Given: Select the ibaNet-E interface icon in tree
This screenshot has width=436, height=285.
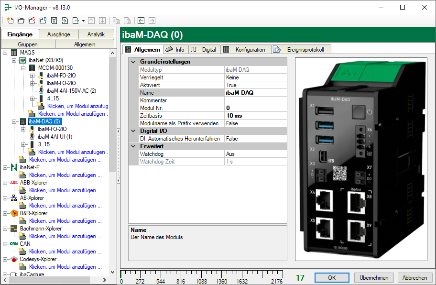Looking at the screenshot, I should tap(13, 167).
